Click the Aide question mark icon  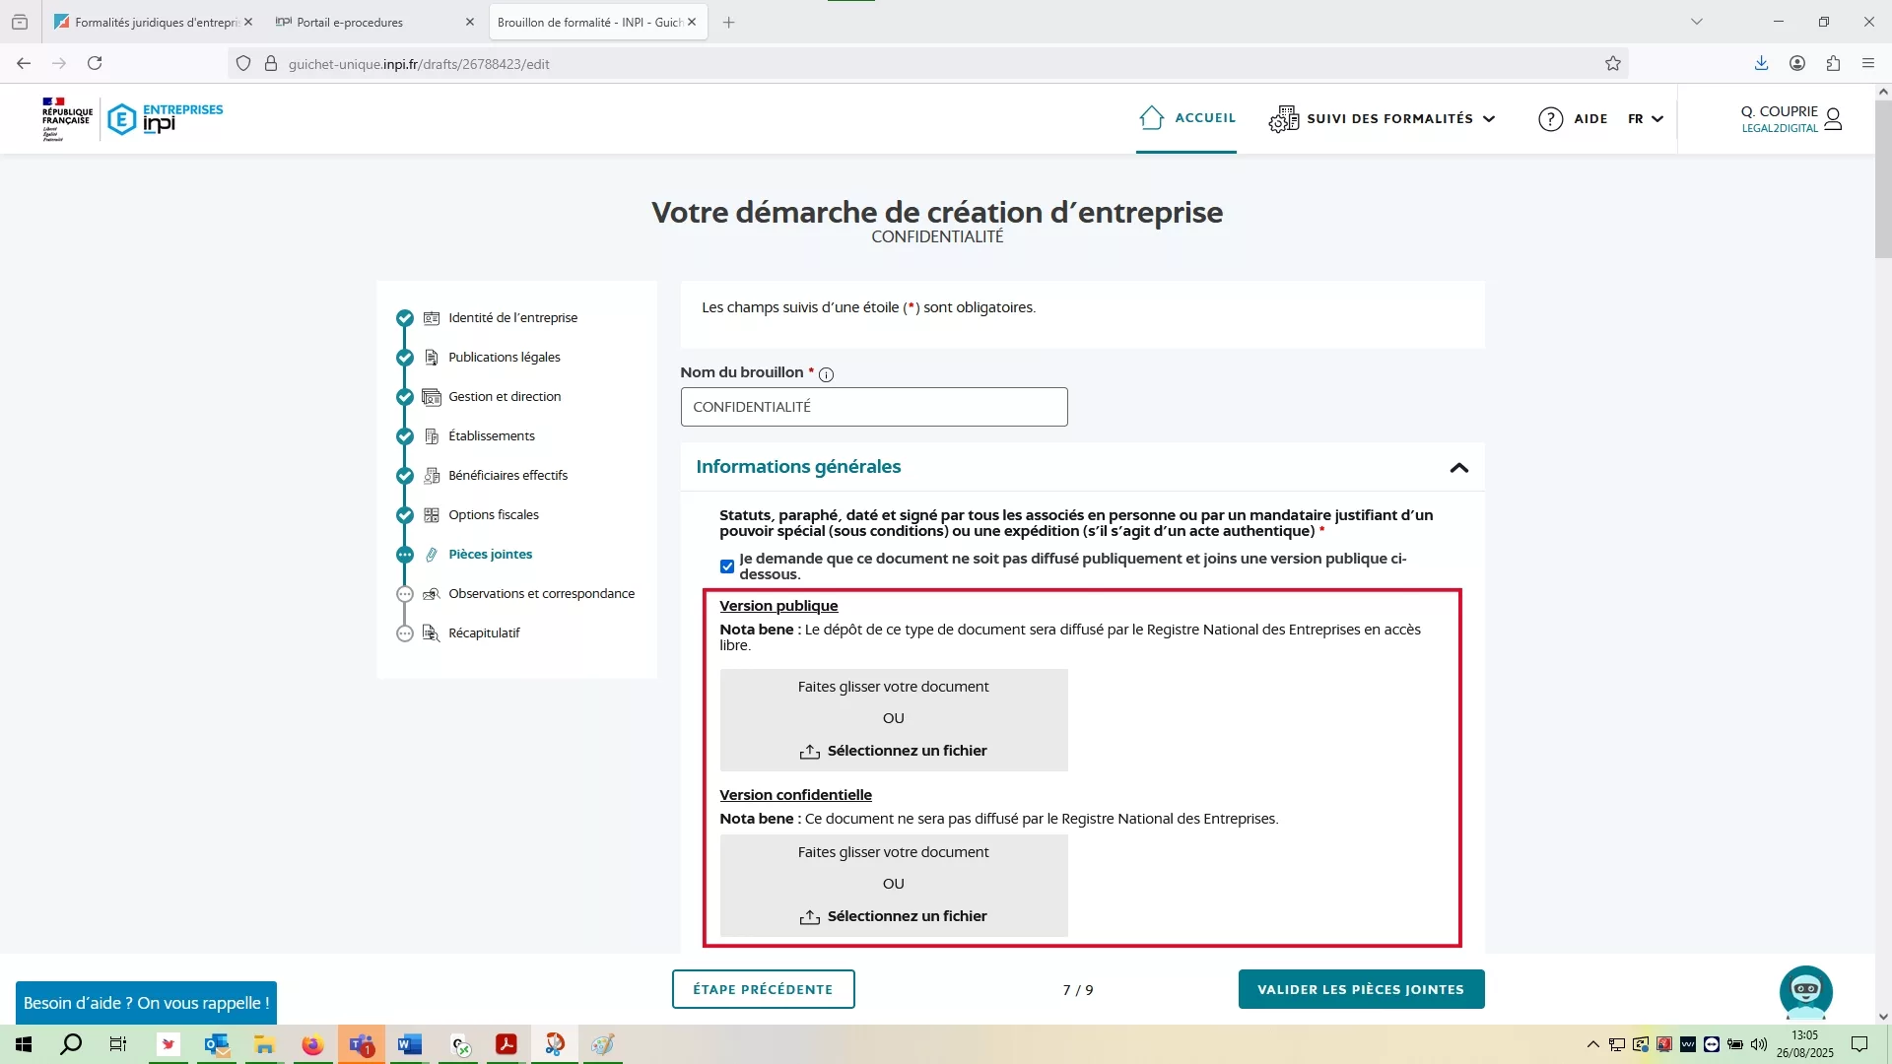1550,119
